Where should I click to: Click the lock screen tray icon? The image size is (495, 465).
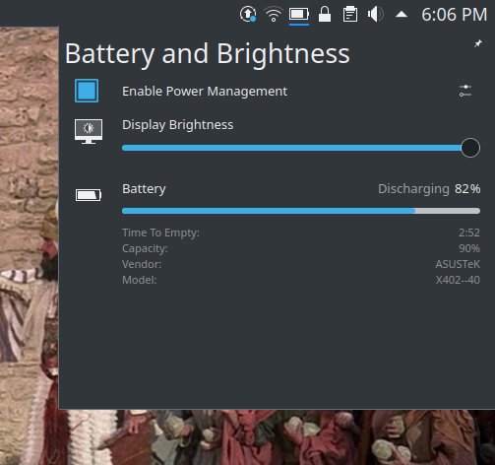click(x=325, y=15)
